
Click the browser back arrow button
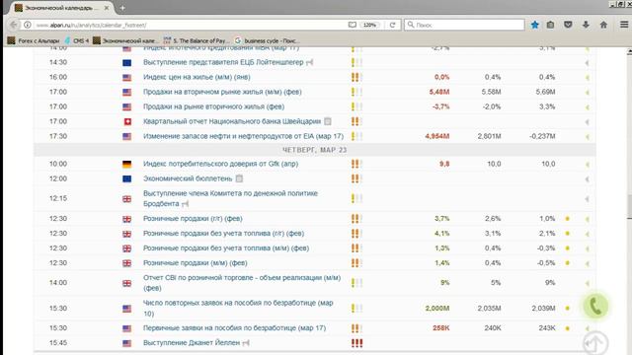[13, 25]
